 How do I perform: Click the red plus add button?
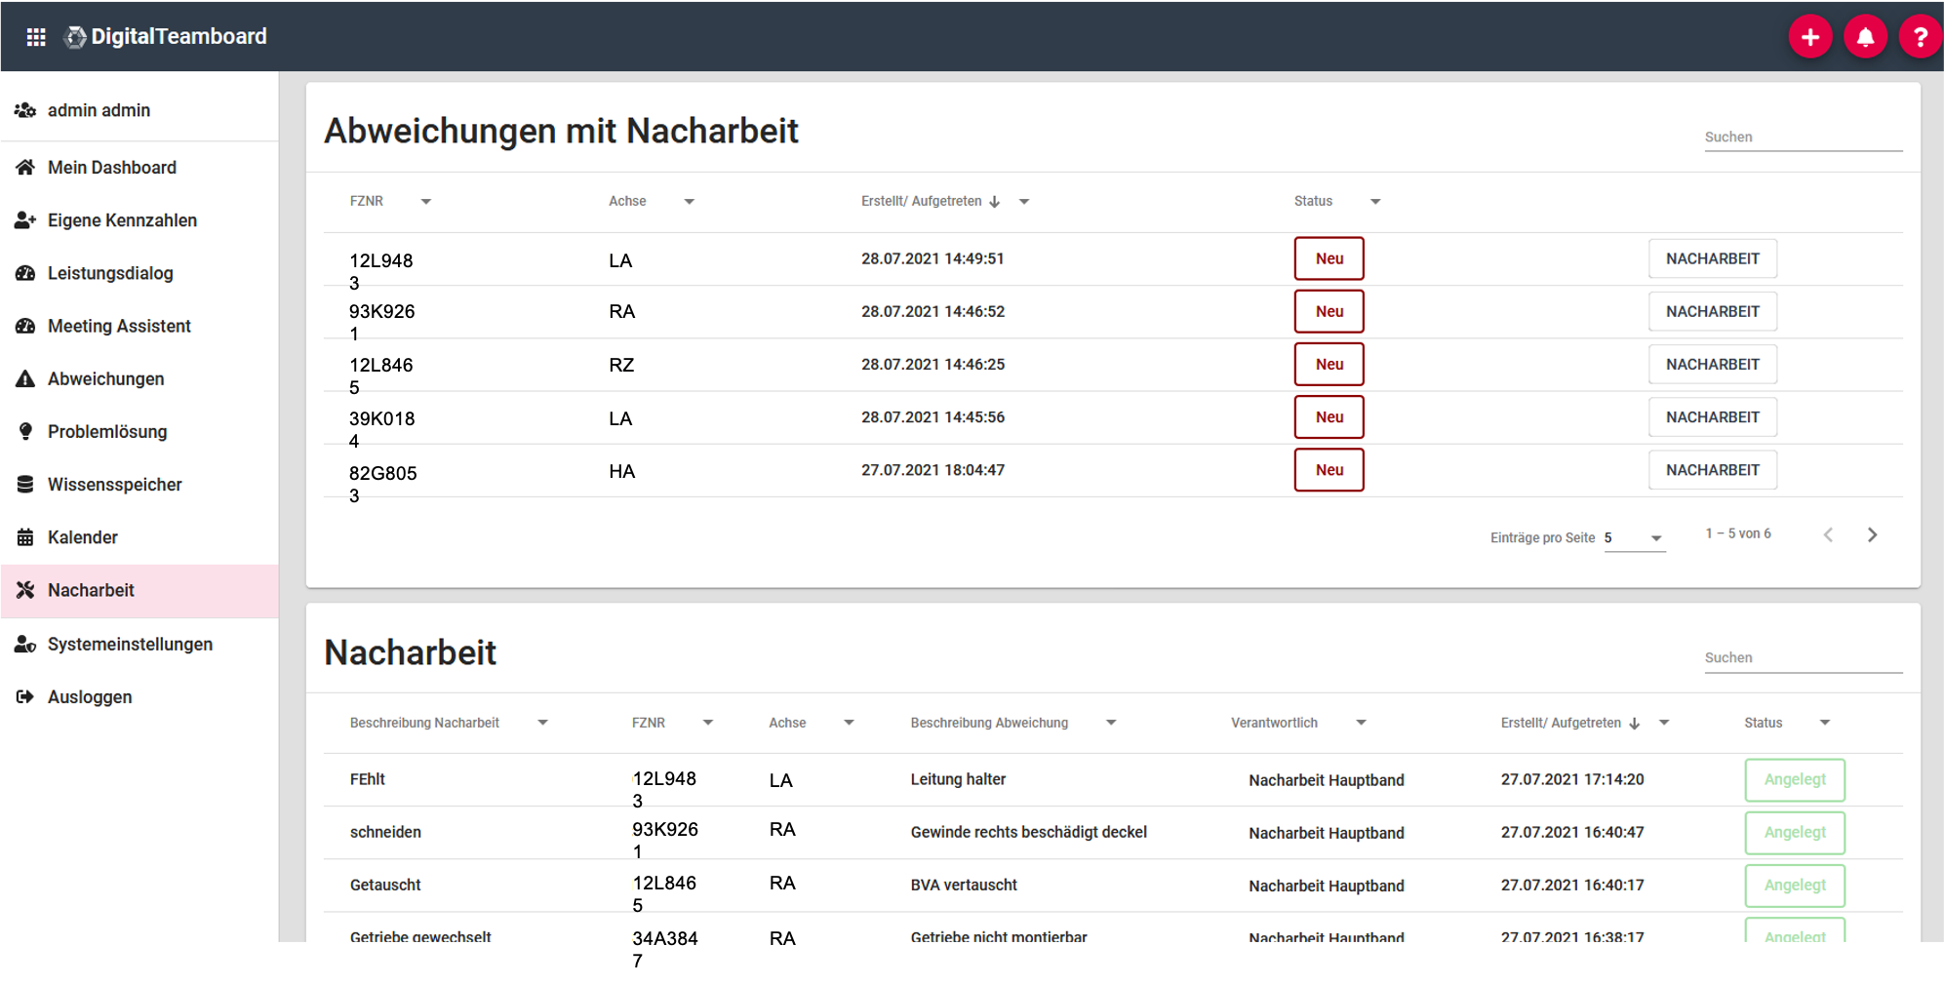[x=1810, y=37]
